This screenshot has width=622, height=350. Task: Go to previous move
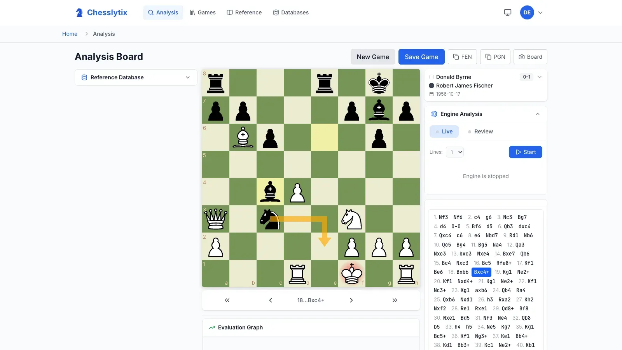(271, 300)
